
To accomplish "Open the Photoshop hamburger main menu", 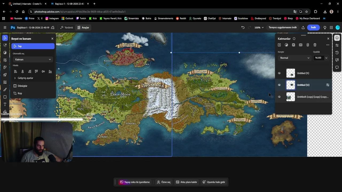I will click(x=5, y=27).
